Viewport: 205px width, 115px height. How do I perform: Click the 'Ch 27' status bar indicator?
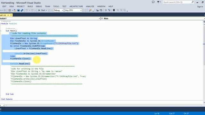click(186, 114)
